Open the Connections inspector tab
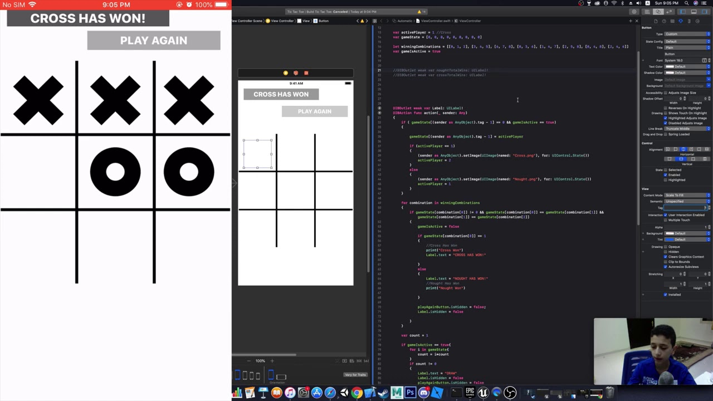The image size is (713, 401). pyautogui.click(x=697, y=21)
